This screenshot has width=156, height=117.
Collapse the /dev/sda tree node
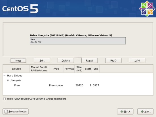tap(8, 80)
